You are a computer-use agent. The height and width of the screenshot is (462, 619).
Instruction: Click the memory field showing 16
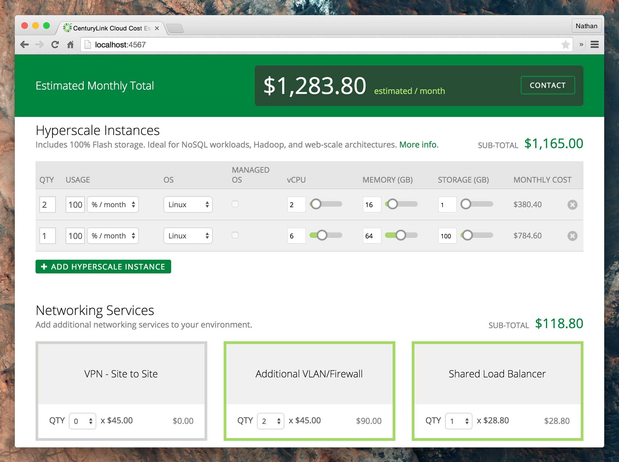pos(372,205)
